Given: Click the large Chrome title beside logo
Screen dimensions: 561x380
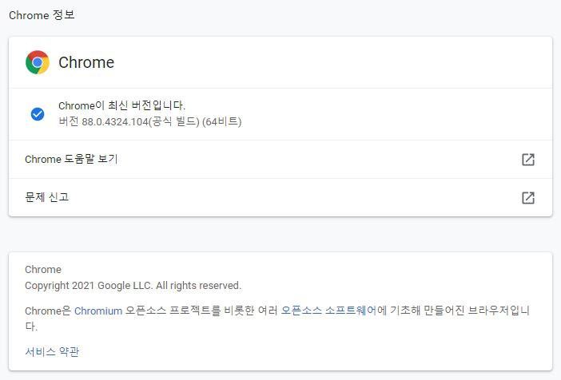Looking at the screenshot, I should 86,62.
